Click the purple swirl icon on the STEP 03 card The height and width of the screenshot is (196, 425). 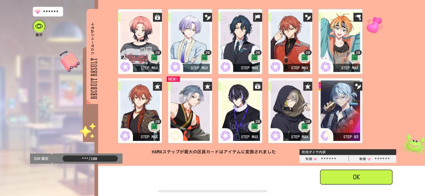tap(326, 135)
